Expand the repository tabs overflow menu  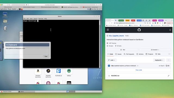click(x=169, y=54)
